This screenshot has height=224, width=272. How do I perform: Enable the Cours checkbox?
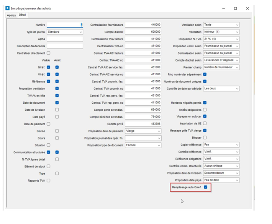[57, 138]
